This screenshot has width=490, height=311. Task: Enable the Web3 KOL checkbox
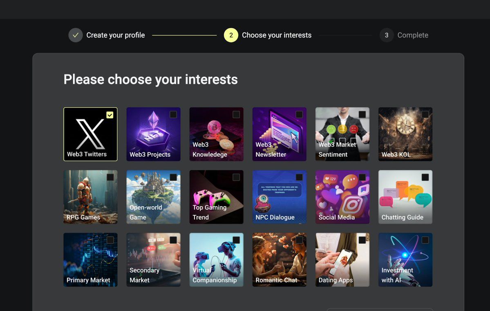[x=425, y=115]
